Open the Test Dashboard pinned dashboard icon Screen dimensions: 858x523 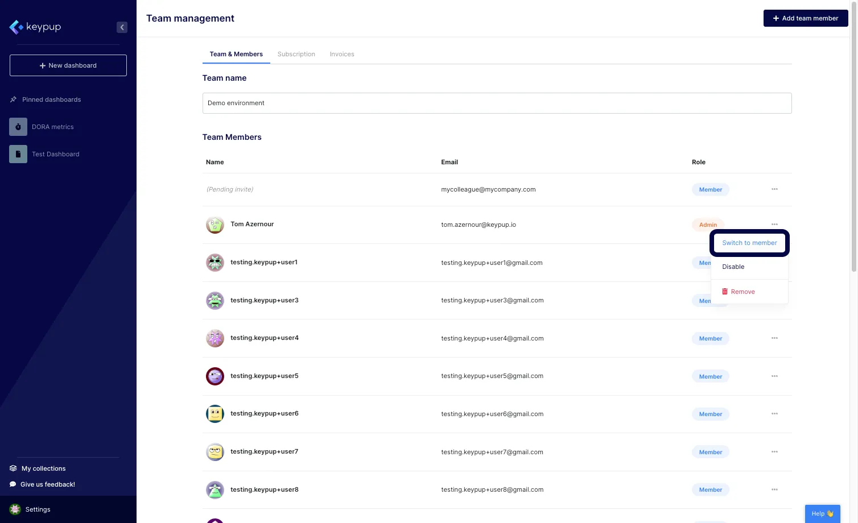(18, 153)
